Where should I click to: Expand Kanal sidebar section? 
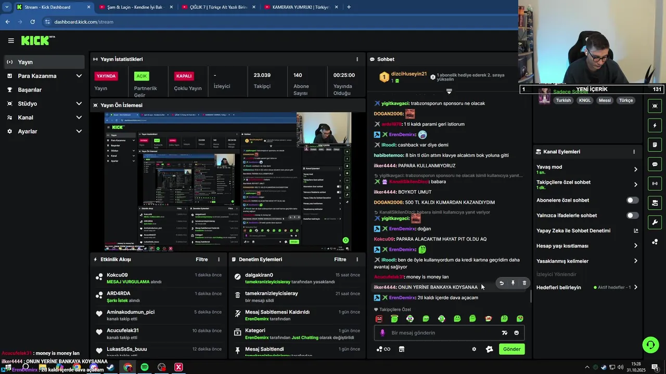pyautogui.click(x=79, y=117)
